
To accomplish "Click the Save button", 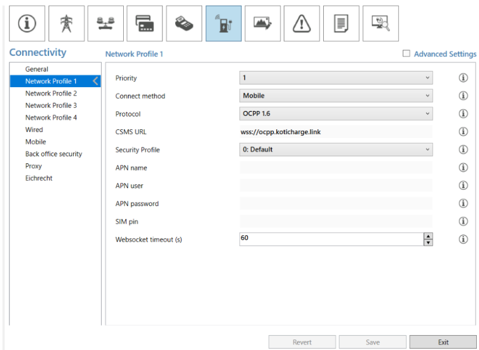I will click(x=372, y=342).
